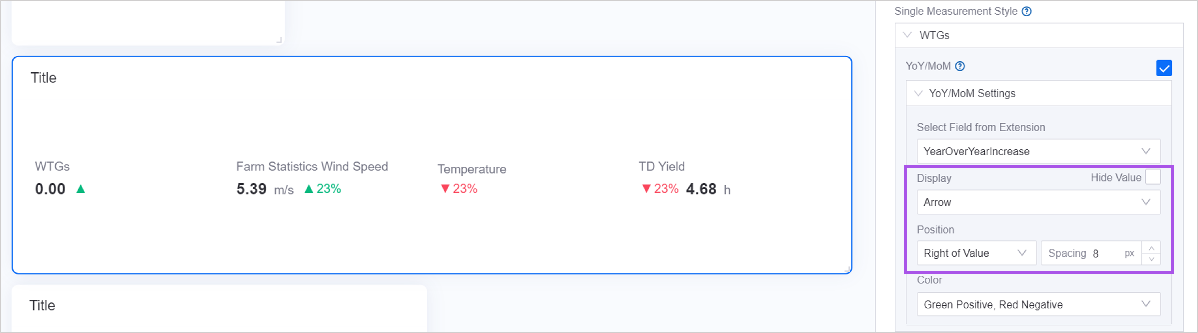Viewport: 1198px width, 333px height.
Task: Click green arrow next to wind speed 23%
Action: click(x=308, y=189)
